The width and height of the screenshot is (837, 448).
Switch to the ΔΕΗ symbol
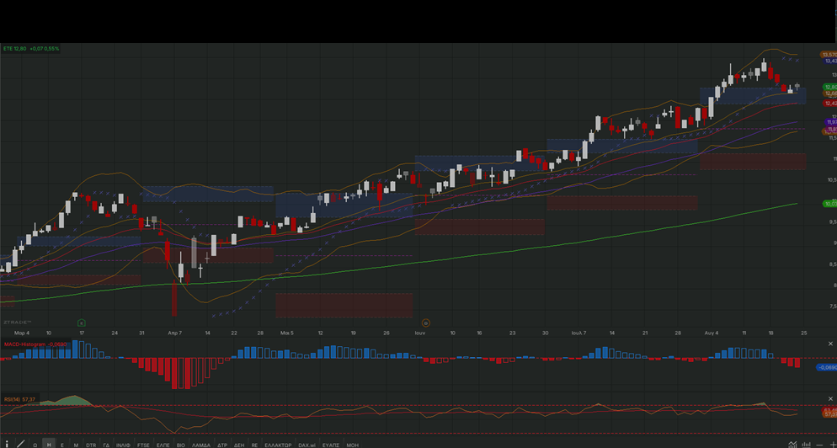coord(239,445)
